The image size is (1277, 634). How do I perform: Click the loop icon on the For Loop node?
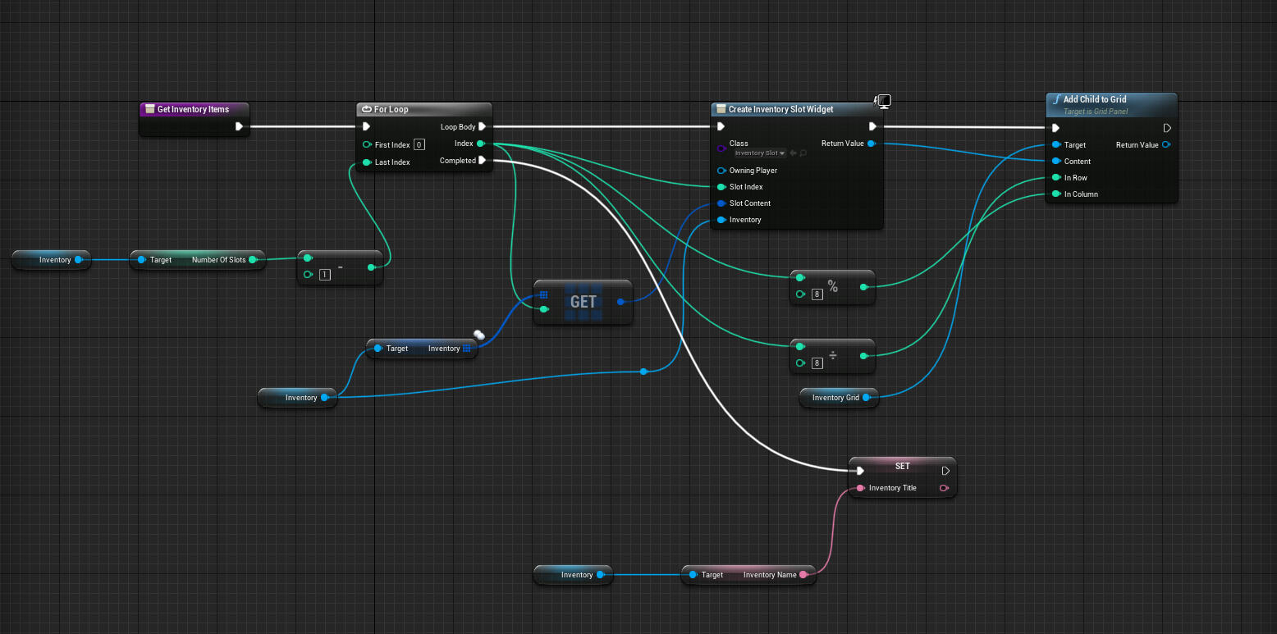coord(366,108)
